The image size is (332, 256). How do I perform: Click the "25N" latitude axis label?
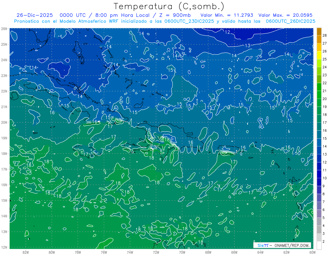pos(4,44)
